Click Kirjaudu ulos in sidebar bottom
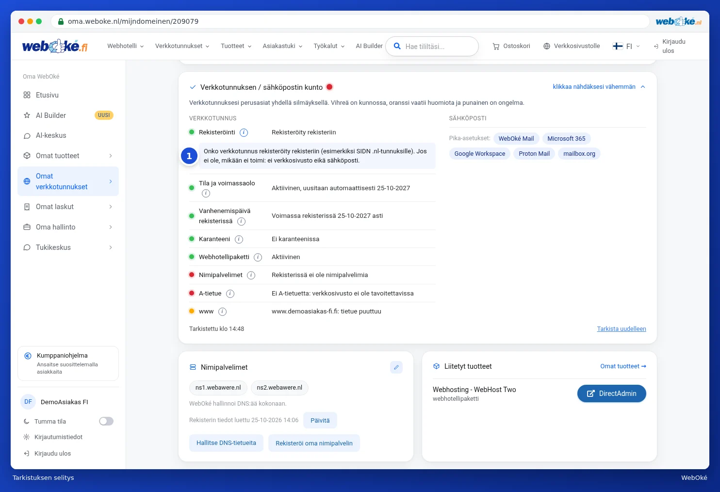The image size is (720, 492). point(48,454)
